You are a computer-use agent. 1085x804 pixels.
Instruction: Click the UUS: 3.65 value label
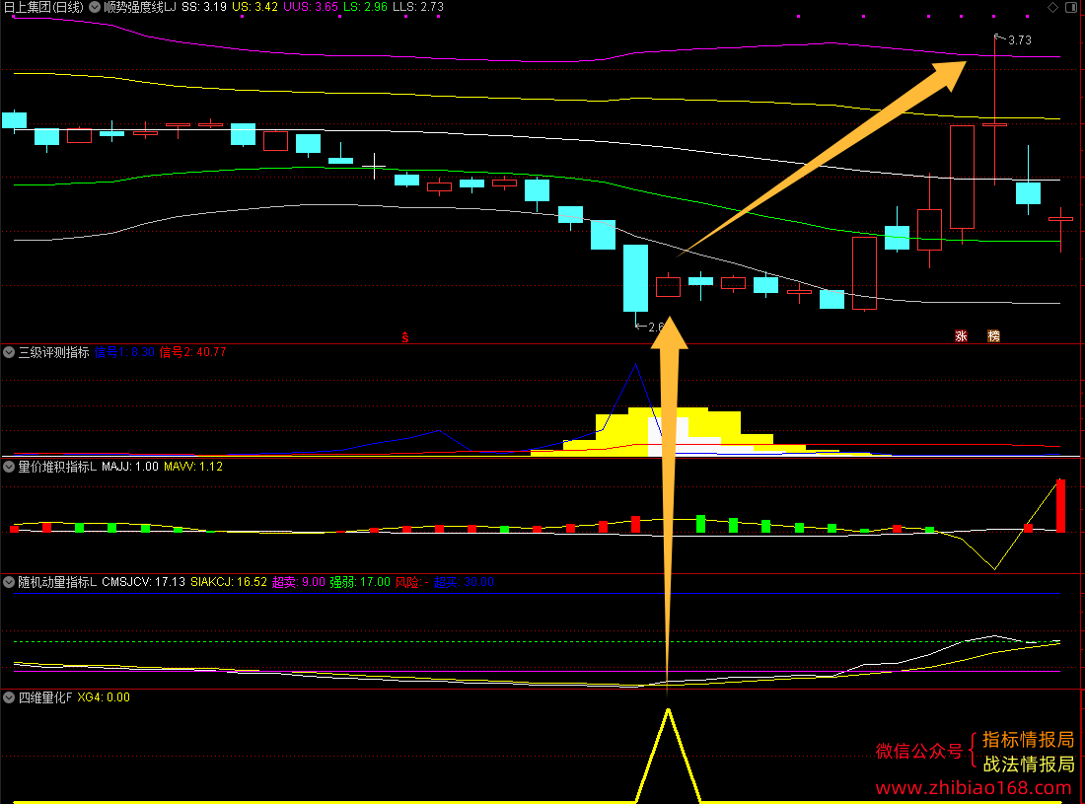click(x=311, y=7)
